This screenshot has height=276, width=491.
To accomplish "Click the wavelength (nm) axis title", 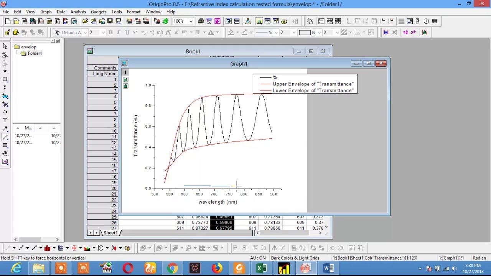I will coord(218,202).
